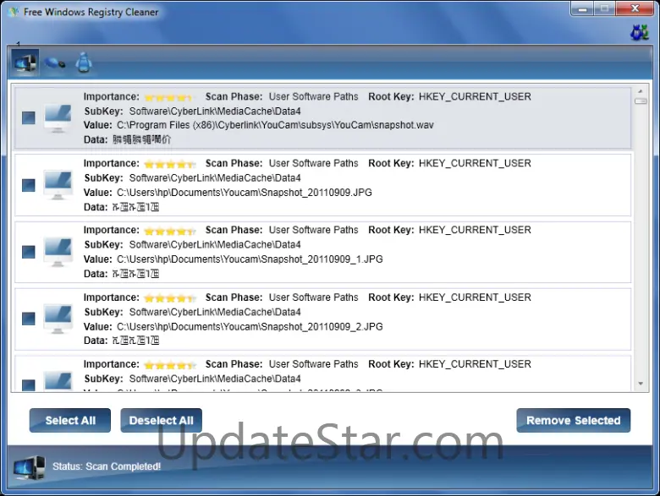Click Remove Selected button
Image resolution: width=660 pixels, height=496 pixels.
click(x=574, y=420)
